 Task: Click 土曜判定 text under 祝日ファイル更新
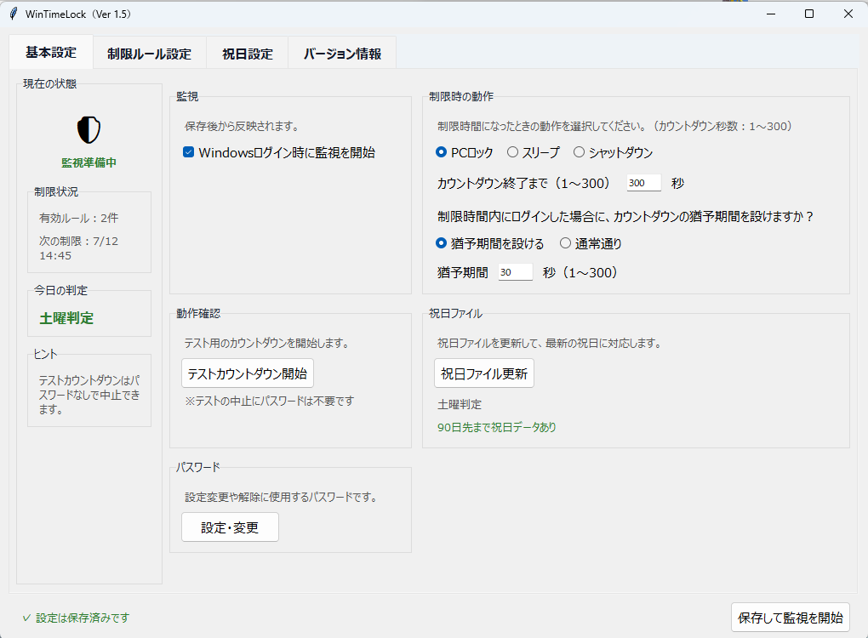(x=460, y=404)
